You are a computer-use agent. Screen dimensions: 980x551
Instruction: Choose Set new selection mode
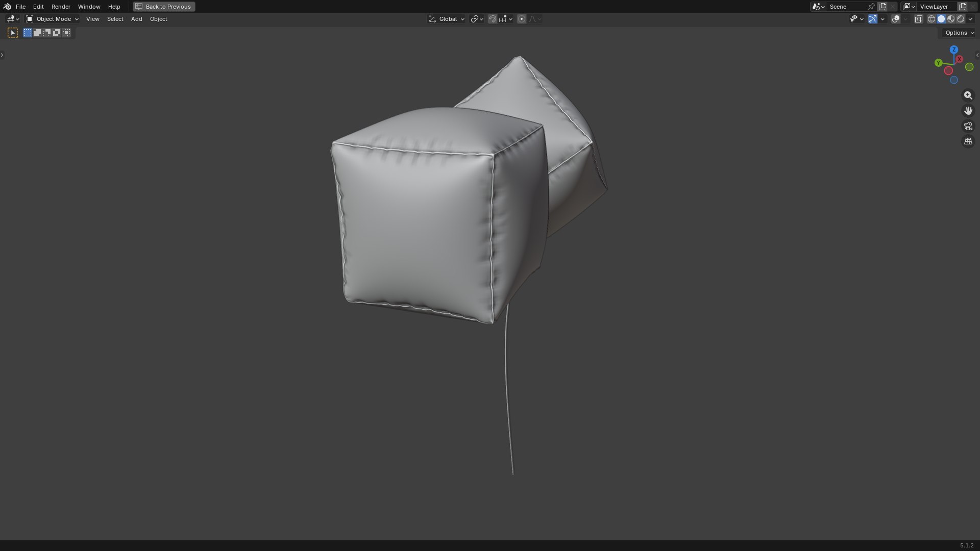tap(28, 33)
